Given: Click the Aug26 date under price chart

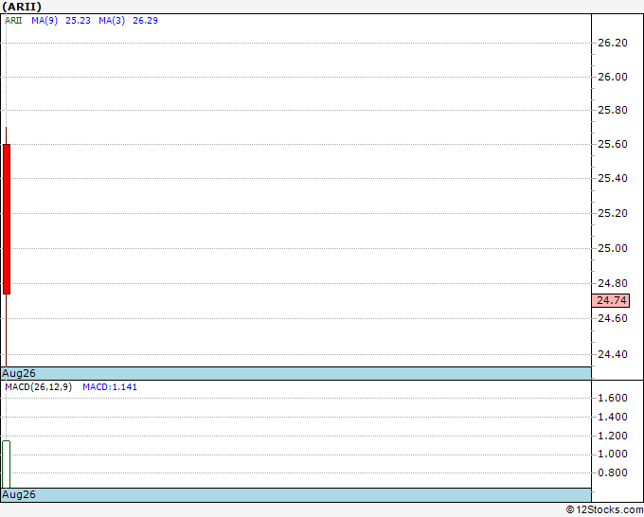Looking at the screenshot, I should pos(19,373).
